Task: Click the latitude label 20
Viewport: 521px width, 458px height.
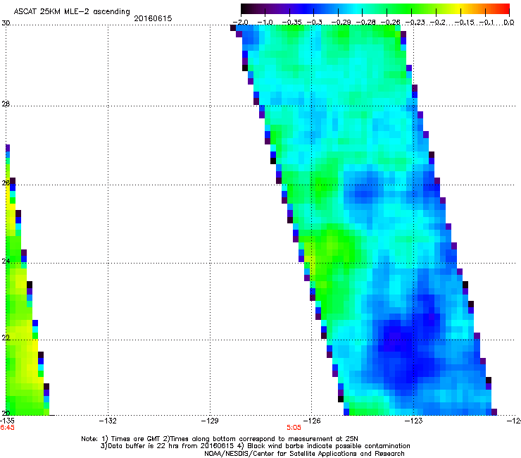Action: (6, 413)
